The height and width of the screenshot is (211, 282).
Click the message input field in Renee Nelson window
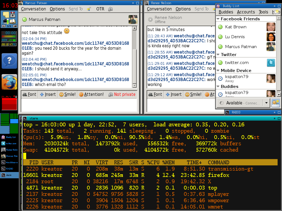pyautogui.click(x=181, y=105)
